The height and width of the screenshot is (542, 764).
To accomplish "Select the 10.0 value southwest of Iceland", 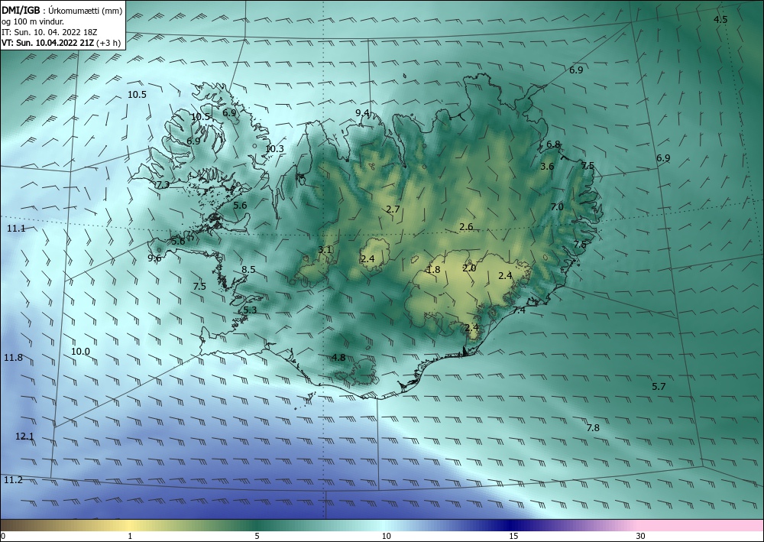I will pos(80,352).
